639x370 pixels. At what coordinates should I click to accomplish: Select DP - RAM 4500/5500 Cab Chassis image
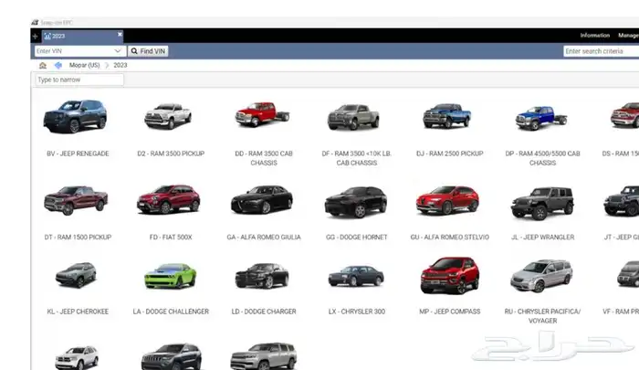point(541,118)
